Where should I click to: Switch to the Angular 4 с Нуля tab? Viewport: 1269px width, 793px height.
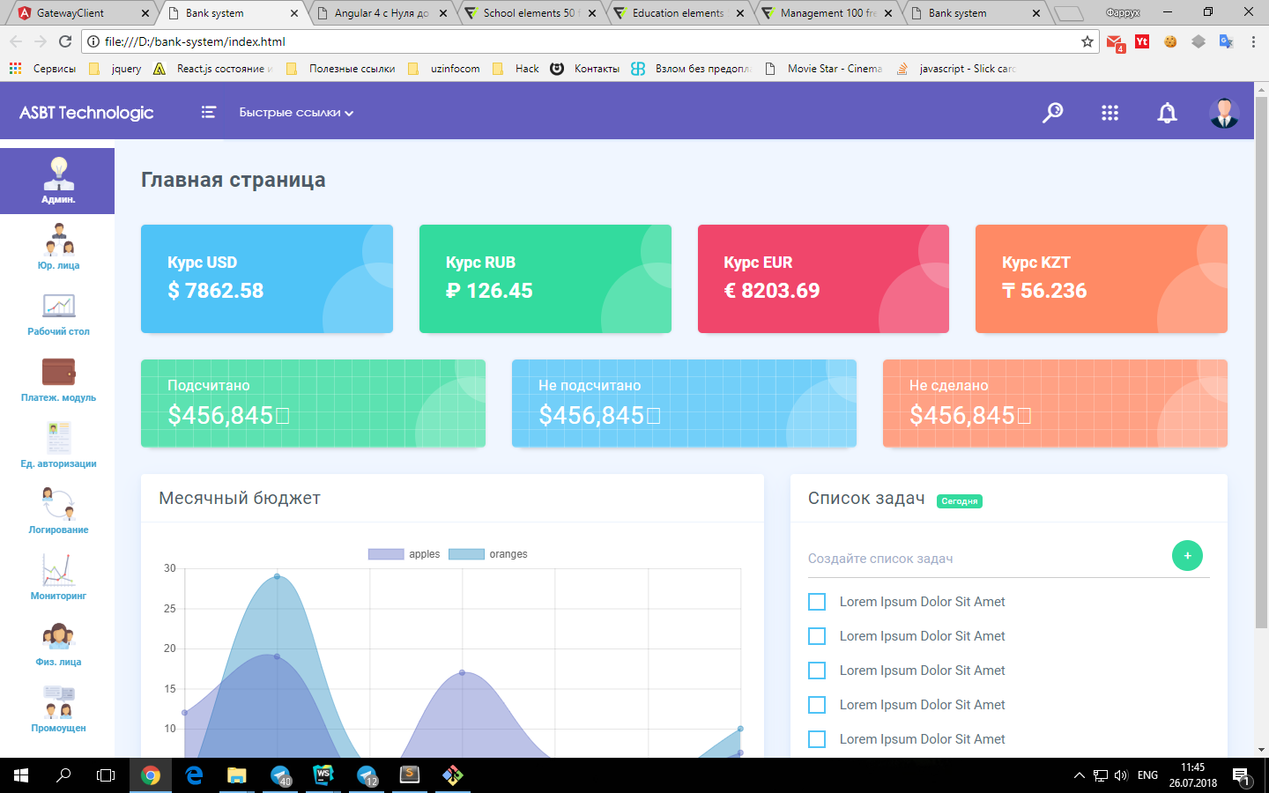pos(381,13)
